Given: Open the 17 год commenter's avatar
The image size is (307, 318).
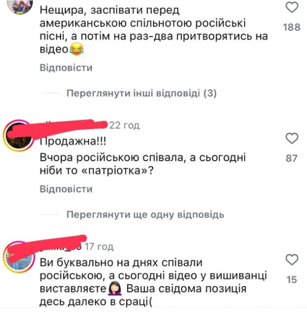Looking at the screenshot, I should [19, 257].
